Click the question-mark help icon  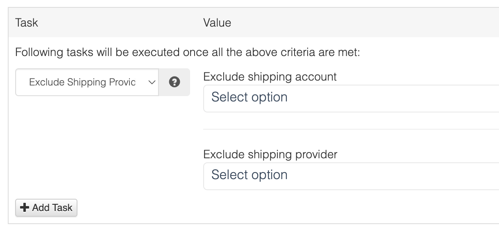(x=175, y=82)
